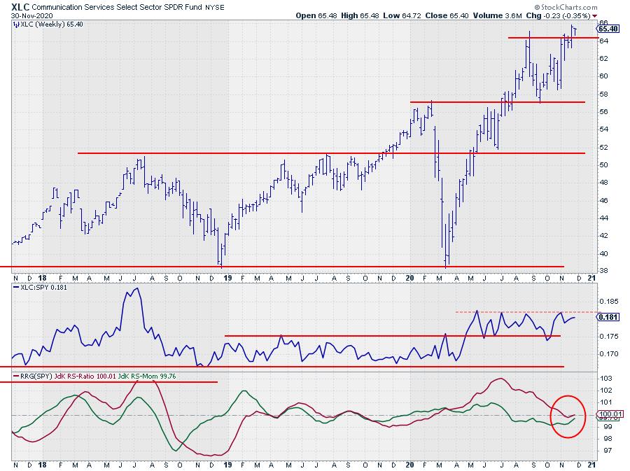
Task: Click the NYSE exchange label
Action: pos(215,7)
